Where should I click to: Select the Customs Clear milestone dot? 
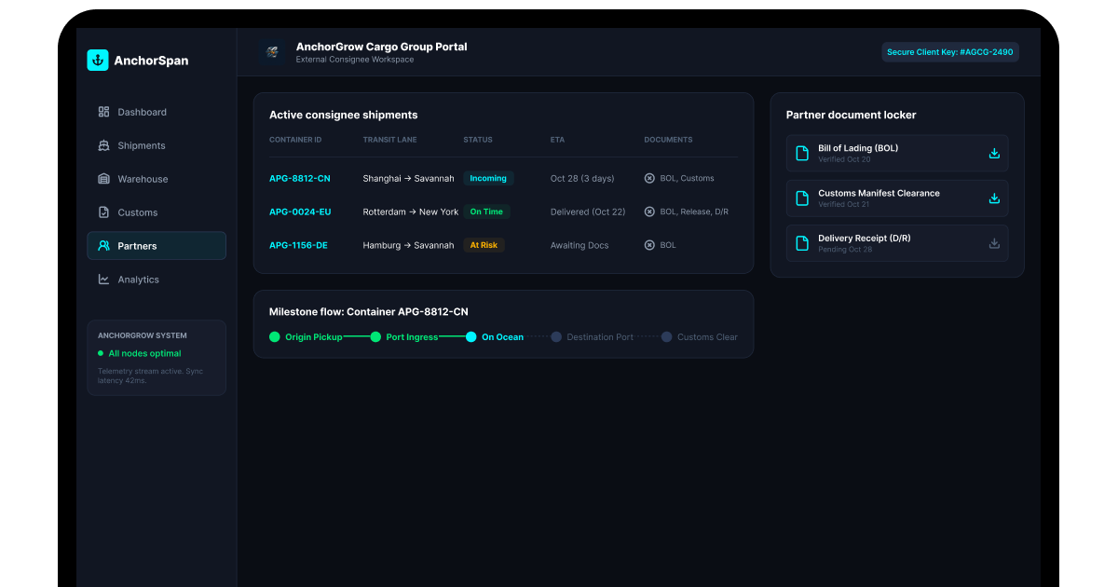click(667, 337)
